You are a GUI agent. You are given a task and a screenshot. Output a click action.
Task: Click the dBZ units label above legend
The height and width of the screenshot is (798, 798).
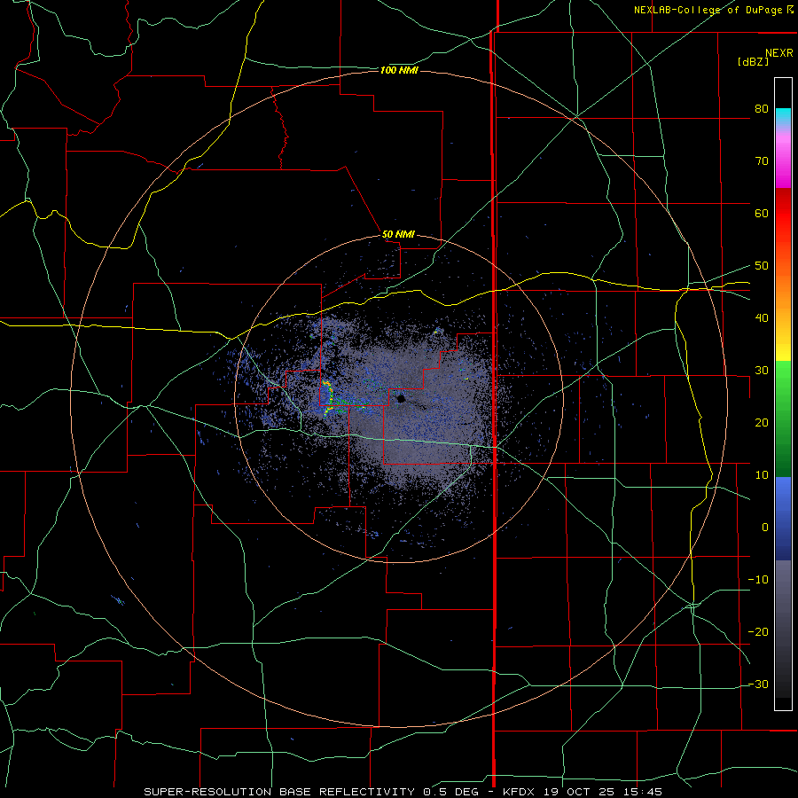pyautogui.click(x=753, y=61)
